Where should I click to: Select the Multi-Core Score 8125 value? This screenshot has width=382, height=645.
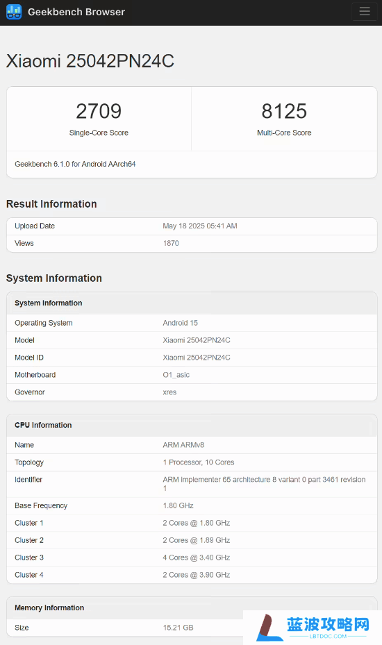click(x=284, y=111)
